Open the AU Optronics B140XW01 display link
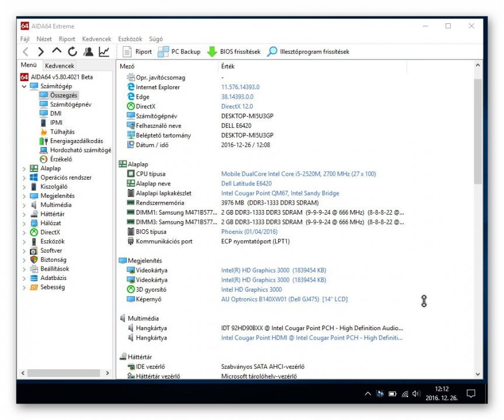504x420 pixels. [x=284, y=299]
